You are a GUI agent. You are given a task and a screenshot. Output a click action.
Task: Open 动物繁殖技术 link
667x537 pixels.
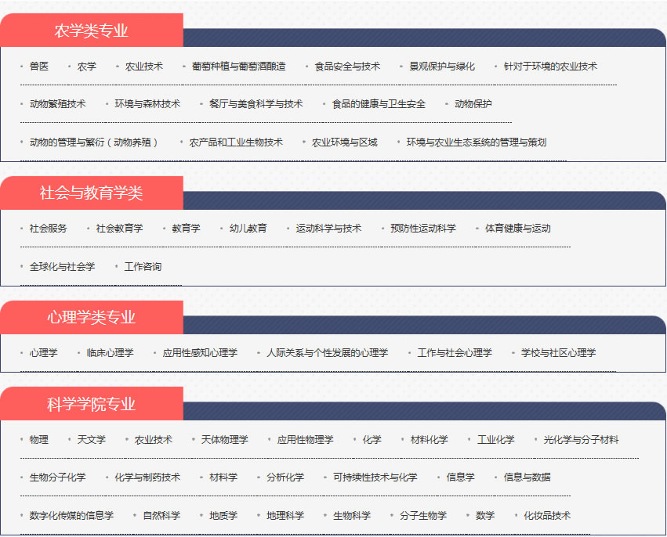point(58,104)
